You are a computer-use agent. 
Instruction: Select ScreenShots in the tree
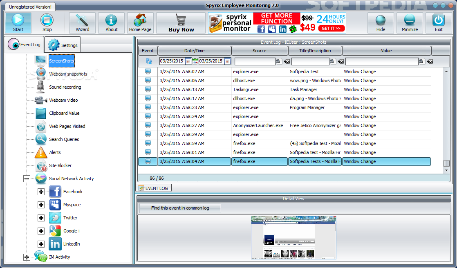61,61
